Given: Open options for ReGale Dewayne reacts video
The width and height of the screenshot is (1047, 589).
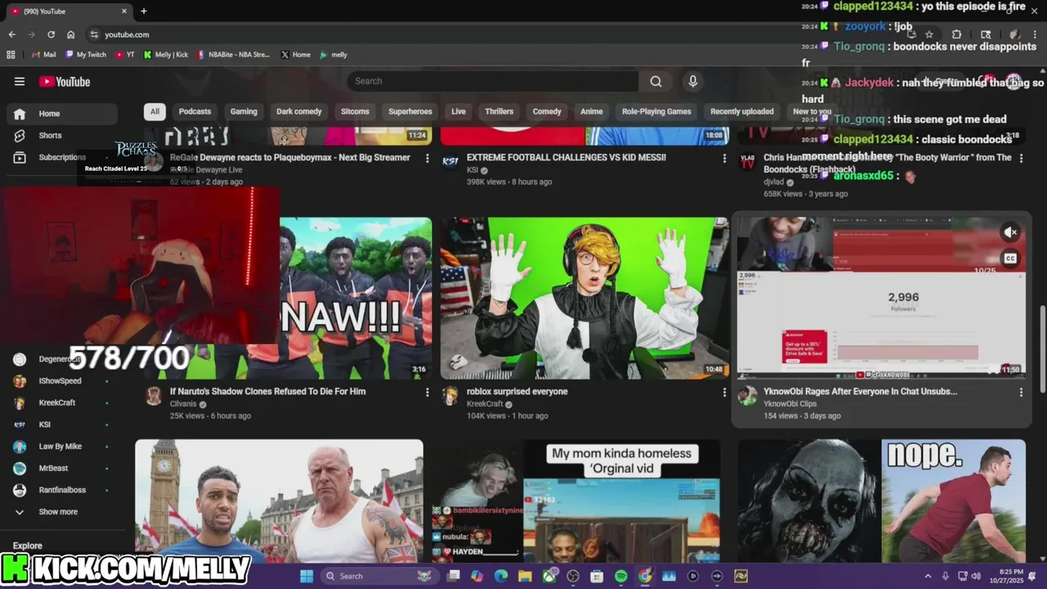Looking at the screenshot, I should tap(427, 158).
